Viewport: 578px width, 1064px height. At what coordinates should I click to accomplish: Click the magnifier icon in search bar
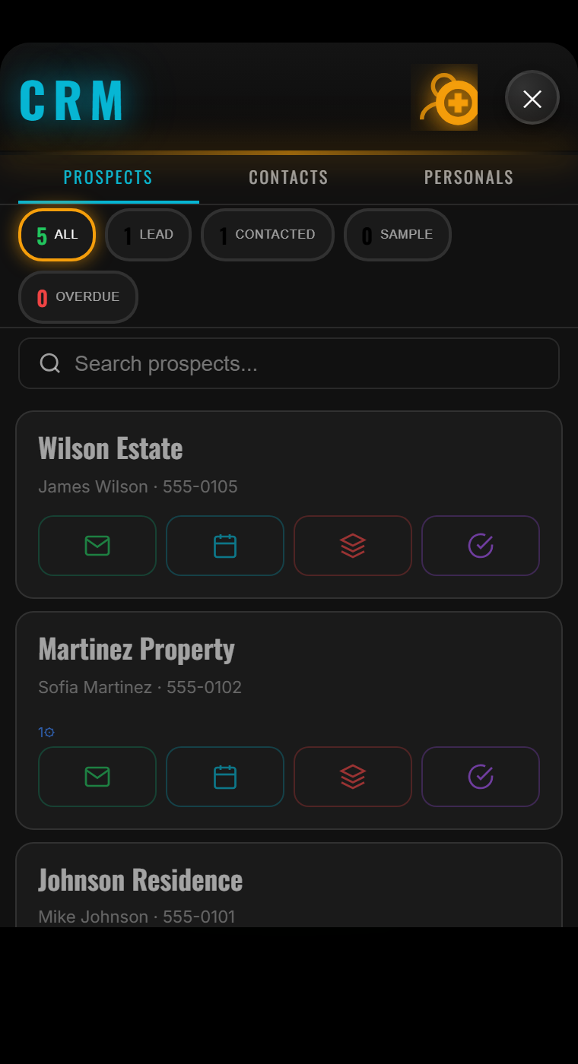[x=50, y=363]
